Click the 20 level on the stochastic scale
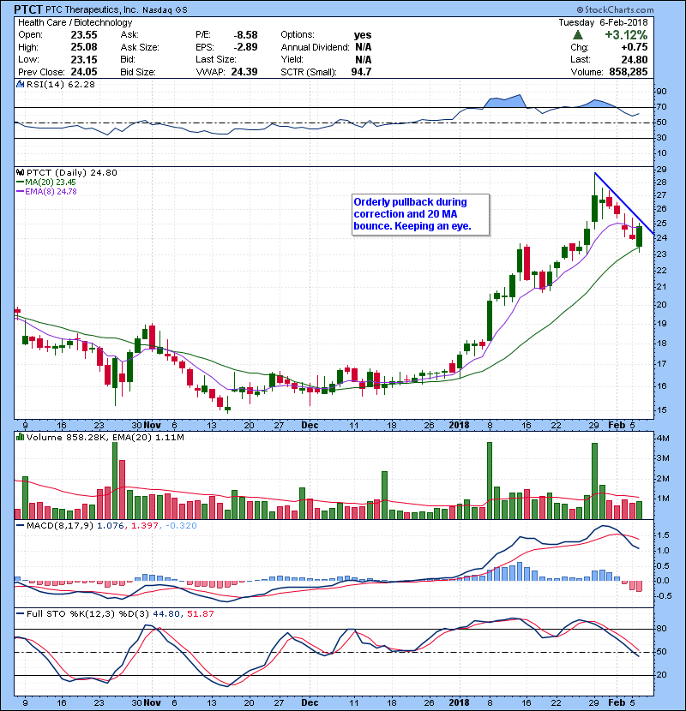686x711 pixels. pyautogui.click(x=661, y=675)
